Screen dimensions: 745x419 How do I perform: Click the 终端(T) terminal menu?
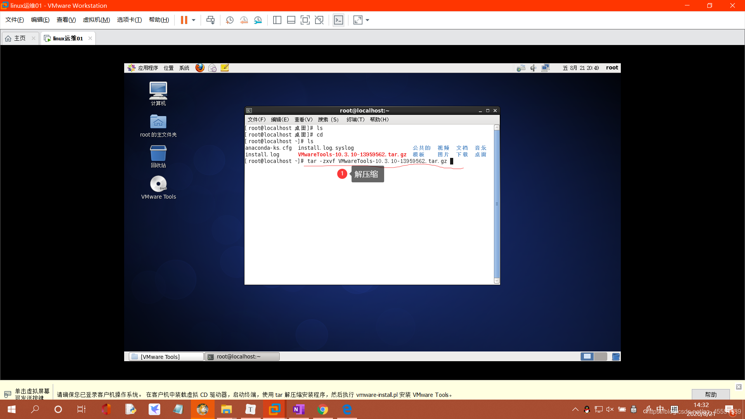[x=355, y=119]
